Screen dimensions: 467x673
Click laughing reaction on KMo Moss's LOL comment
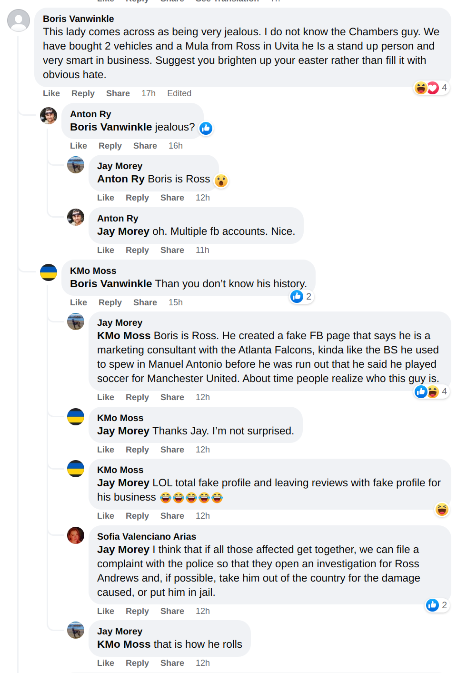[x=442, y=510]
